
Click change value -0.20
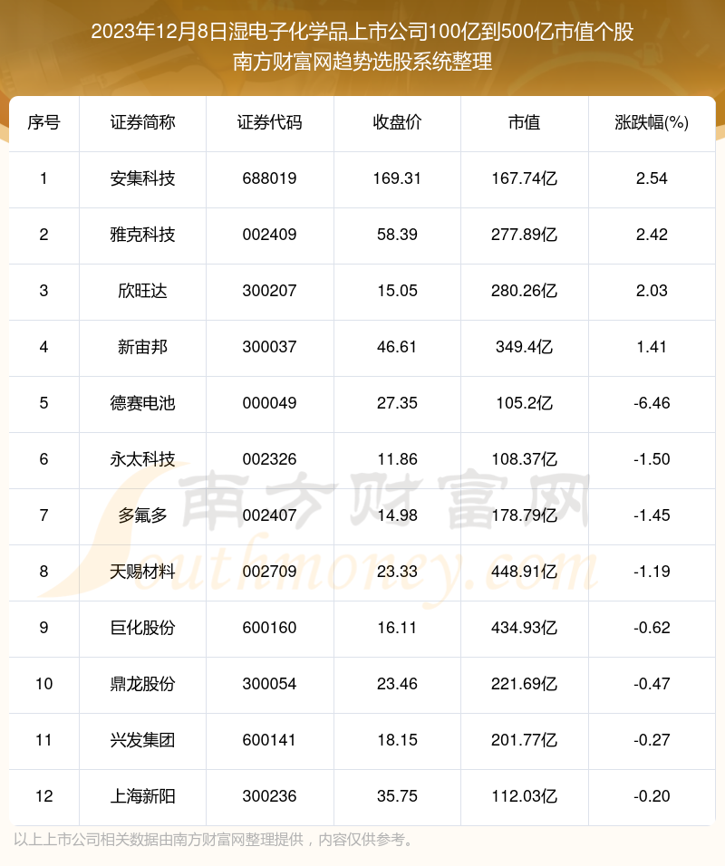[652, 796]
